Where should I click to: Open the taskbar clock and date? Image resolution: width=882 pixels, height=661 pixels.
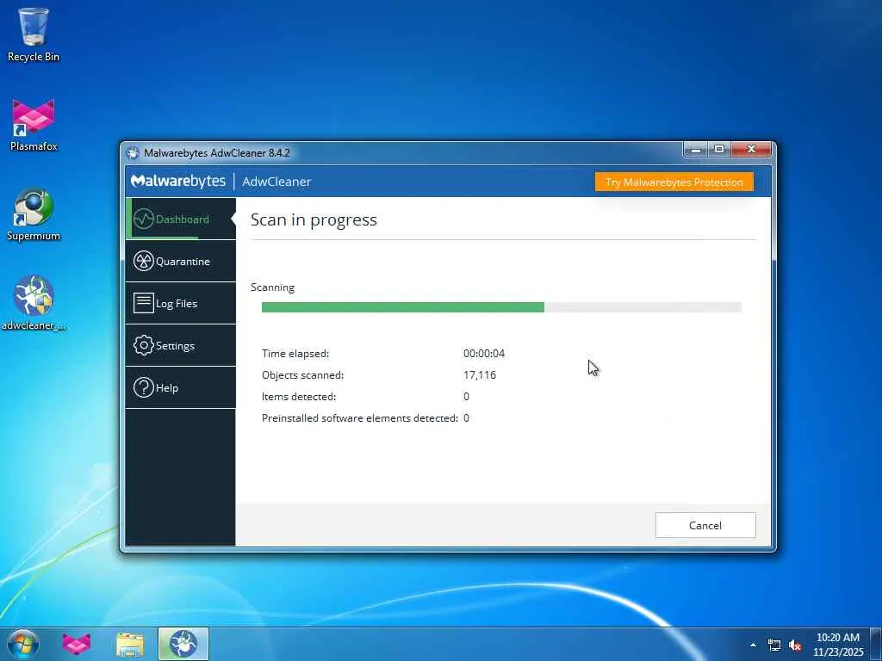[x=837, y=645]
